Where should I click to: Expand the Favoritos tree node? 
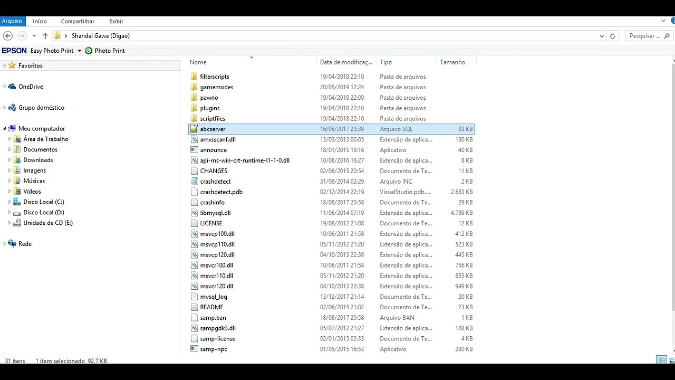pos(5,65)
